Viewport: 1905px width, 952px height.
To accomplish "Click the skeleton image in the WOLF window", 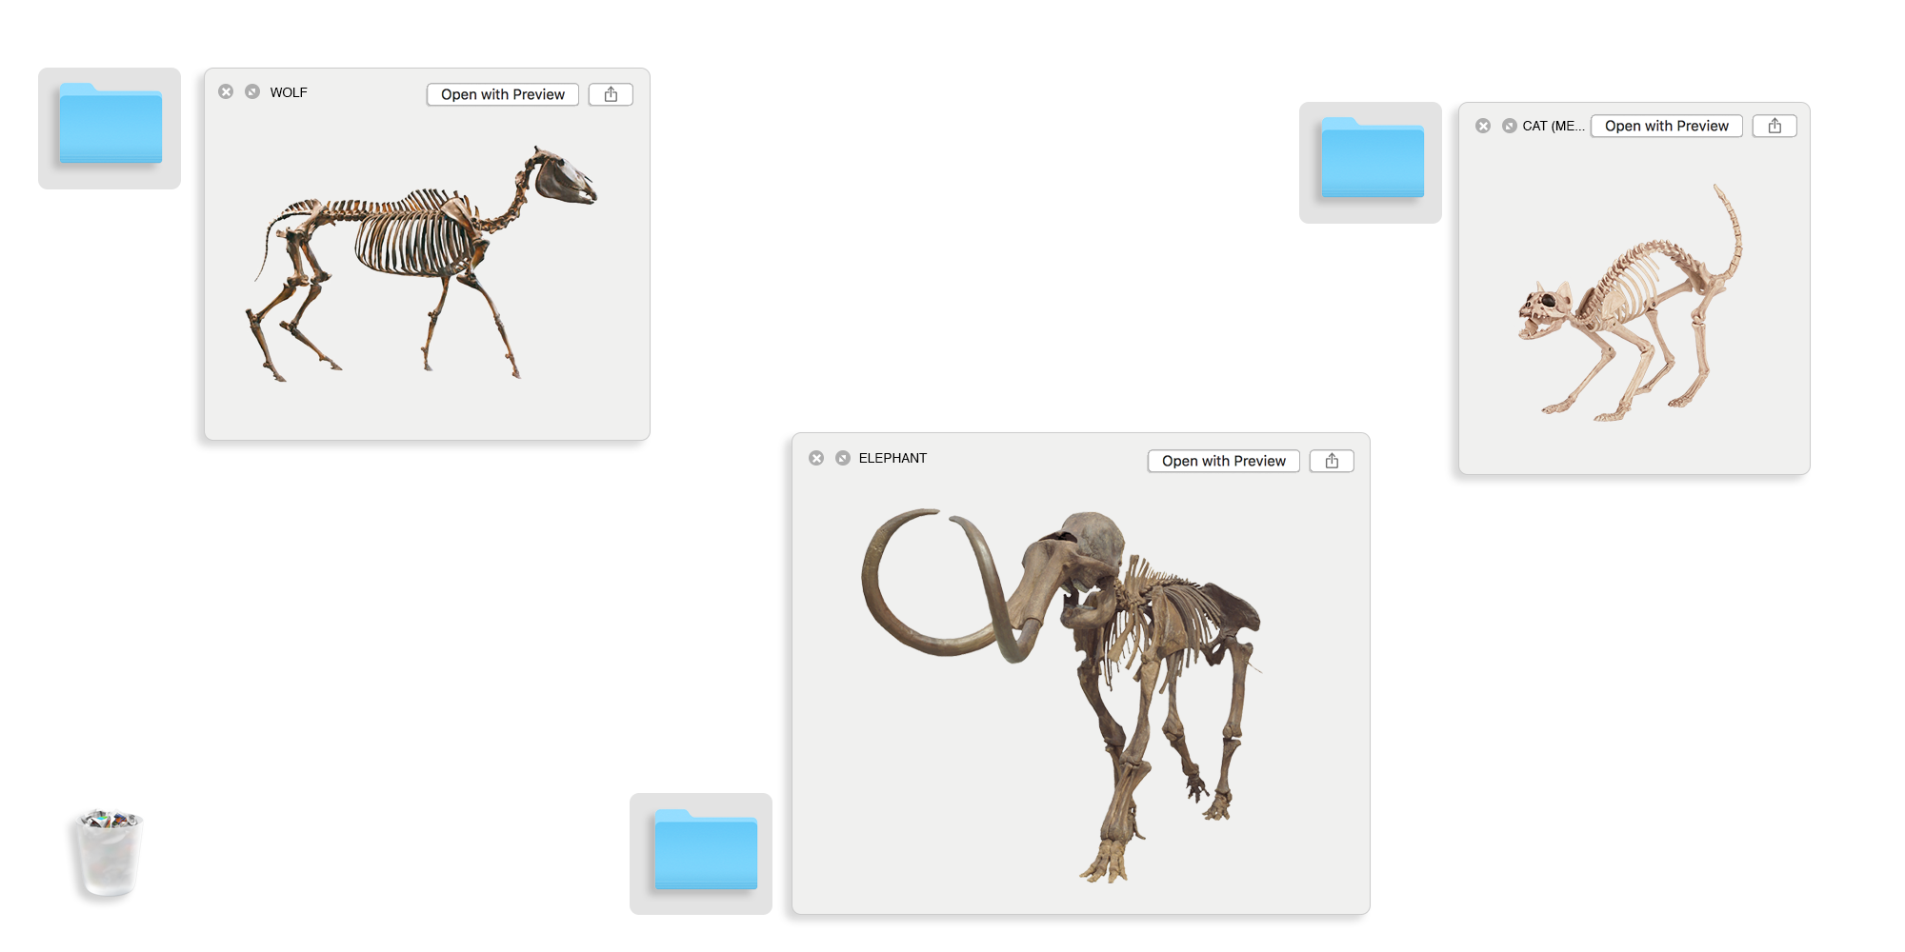I will [x=422, y=264].
